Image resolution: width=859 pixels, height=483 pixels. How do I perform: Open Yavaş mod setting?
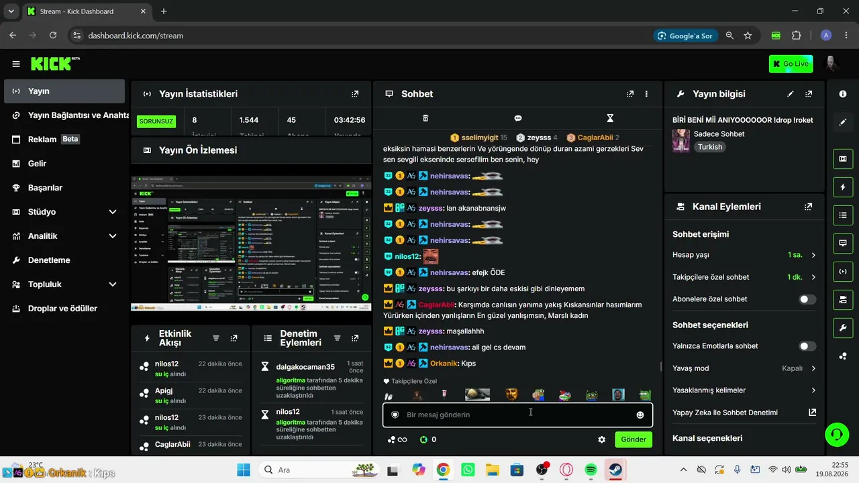(x=744, y=368)
